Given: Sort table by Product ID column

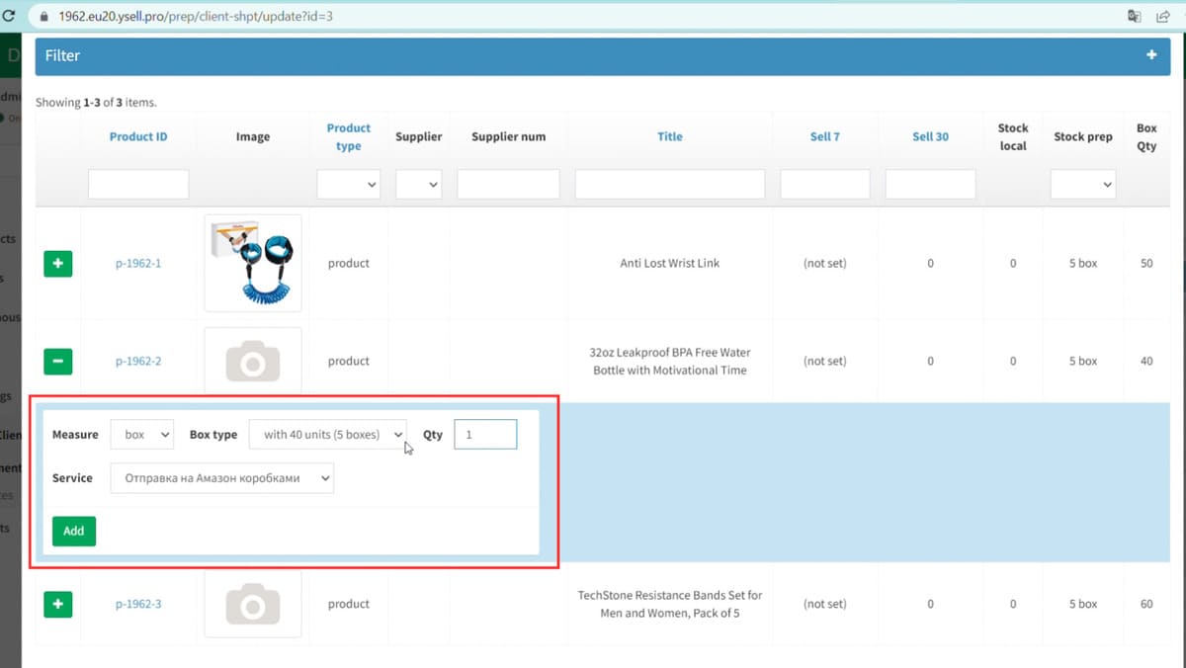Looking at the screenshot, I should pyautogui.click(x=138, y=136).
